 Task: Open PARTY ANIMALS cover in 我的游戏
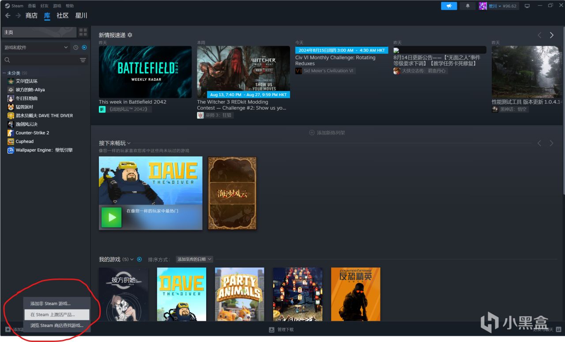point(240,294)
